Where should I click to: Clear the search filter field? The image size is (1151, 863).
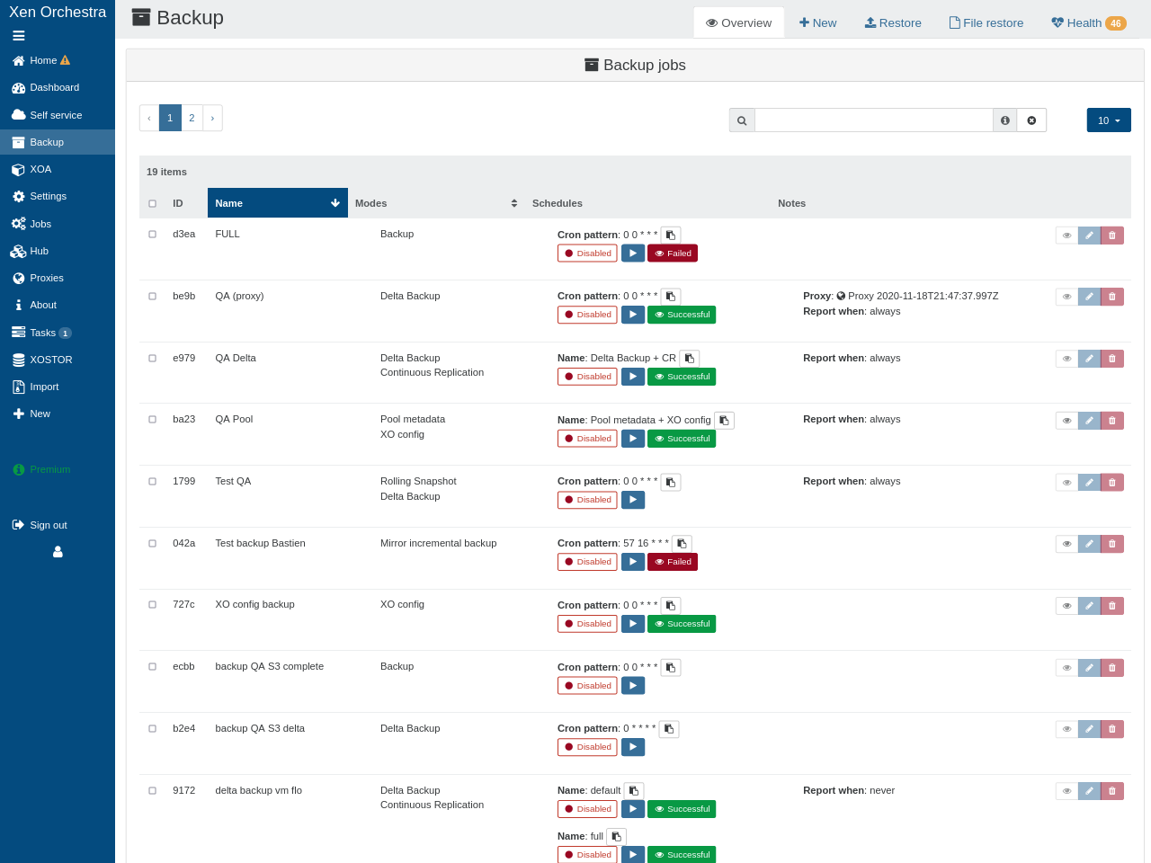pos(1031,120)
